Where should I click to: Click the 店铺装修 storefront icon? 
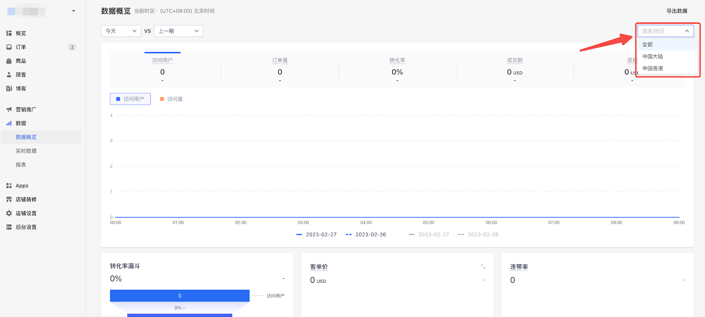[x=9, y=199]
